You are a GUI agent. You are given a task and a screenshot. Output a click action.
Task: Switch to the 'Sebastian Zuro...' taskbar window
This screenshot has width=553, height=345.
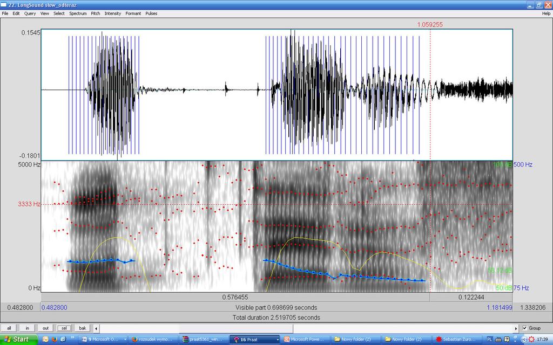pos(457,340)
